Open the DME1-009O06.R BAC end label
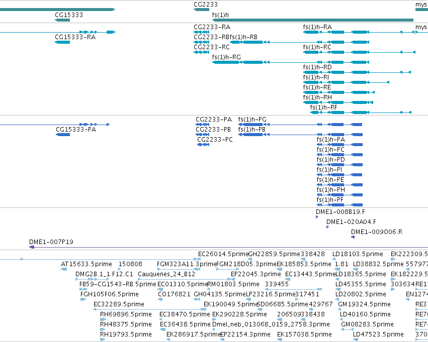The height and width of the screenshot is (342, 428). [x=376, y=232]
